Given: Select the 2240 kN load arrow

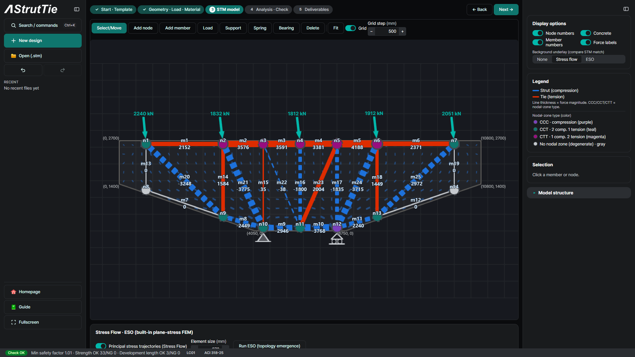Looking at the screenshot, I should point(145,128).
